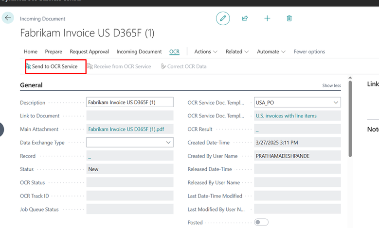379x228 pixels.
Task: Click the Link to Document field
Action: click(x=130, y=115)
